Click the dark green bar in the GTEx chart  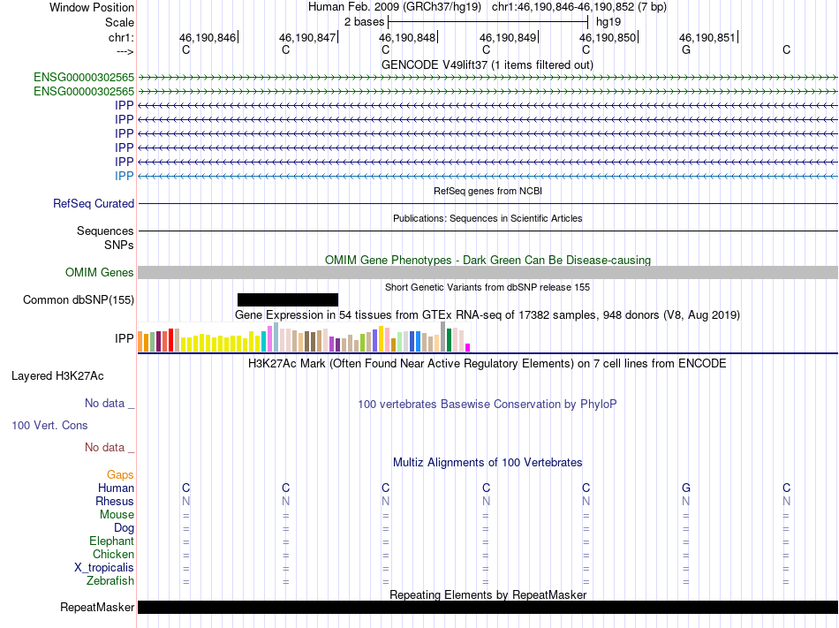(x=449, y=340)
